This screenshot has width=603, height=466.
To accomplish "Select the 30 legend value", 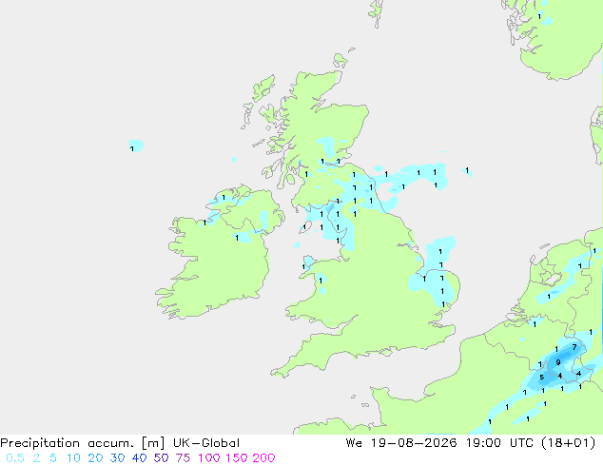I will coord(117,458).
